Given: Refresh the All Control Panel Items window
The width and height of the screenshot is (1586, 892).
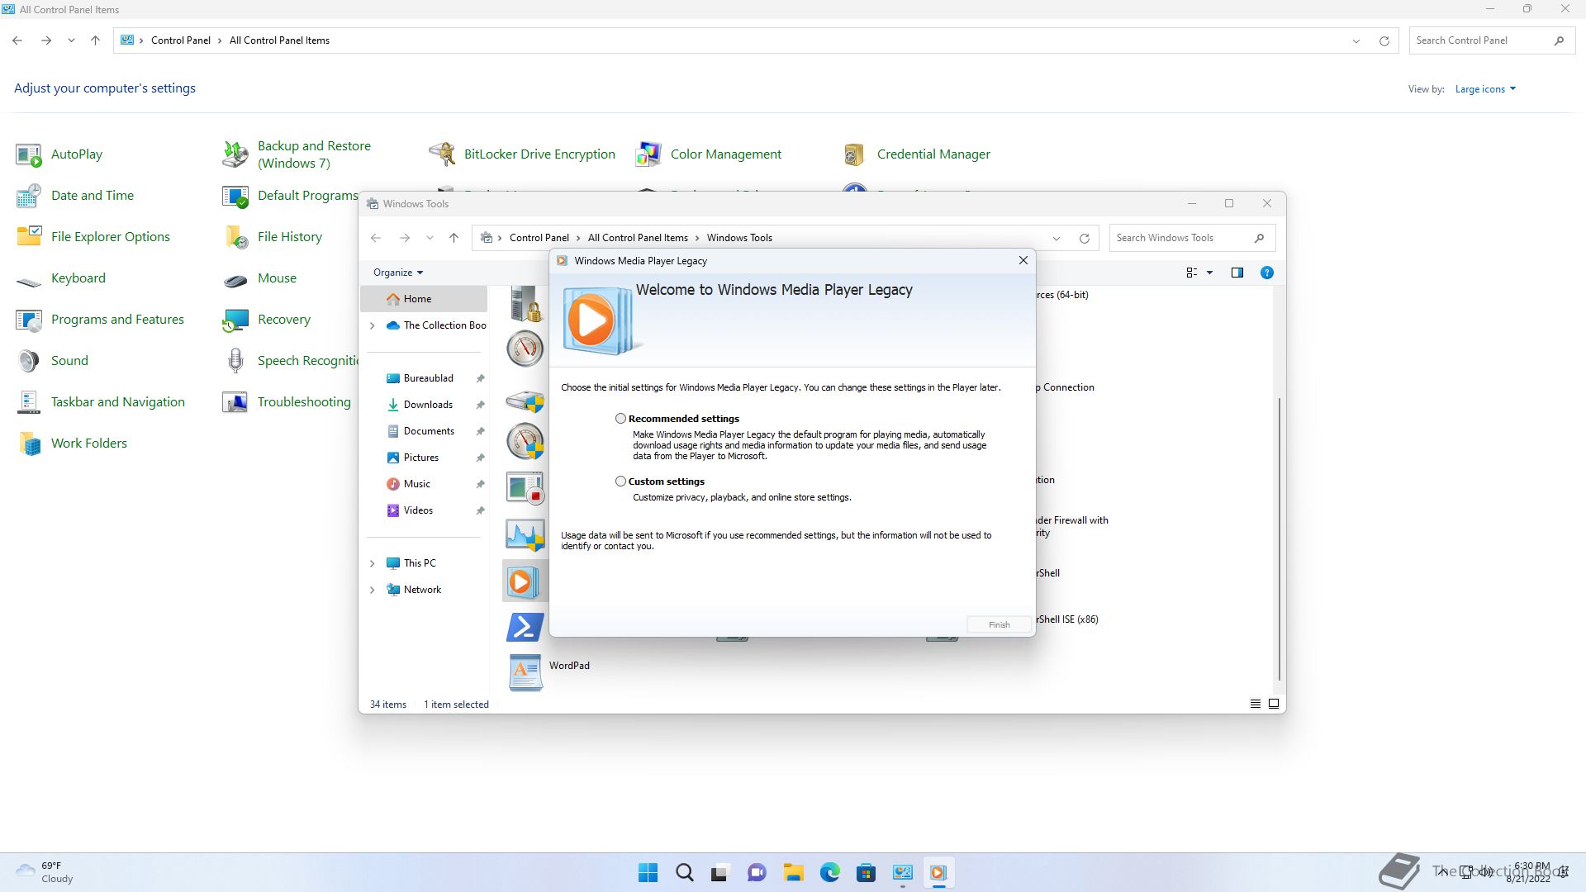Looking at the screenshot, I should (1384, 40).
